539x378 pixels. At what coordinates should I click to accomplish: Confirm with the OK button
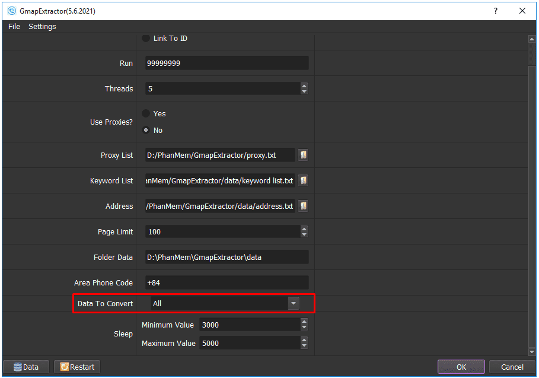[461, 367]
